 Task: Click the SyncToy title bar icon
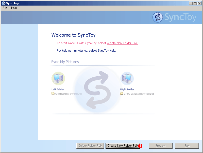3,3
